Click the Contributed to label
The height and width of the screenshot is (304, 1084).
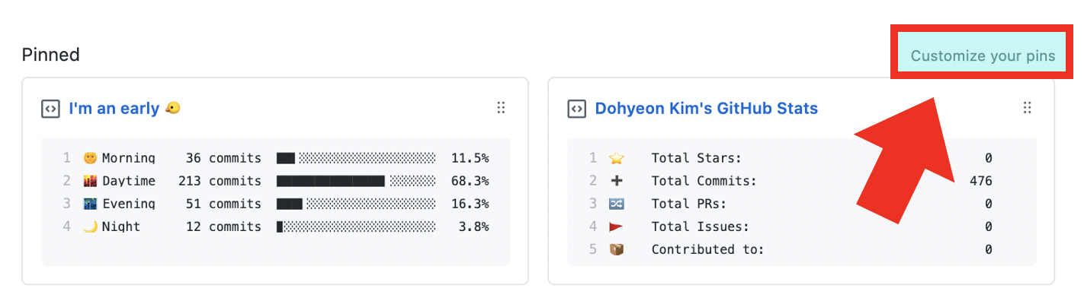pos(707,249)
